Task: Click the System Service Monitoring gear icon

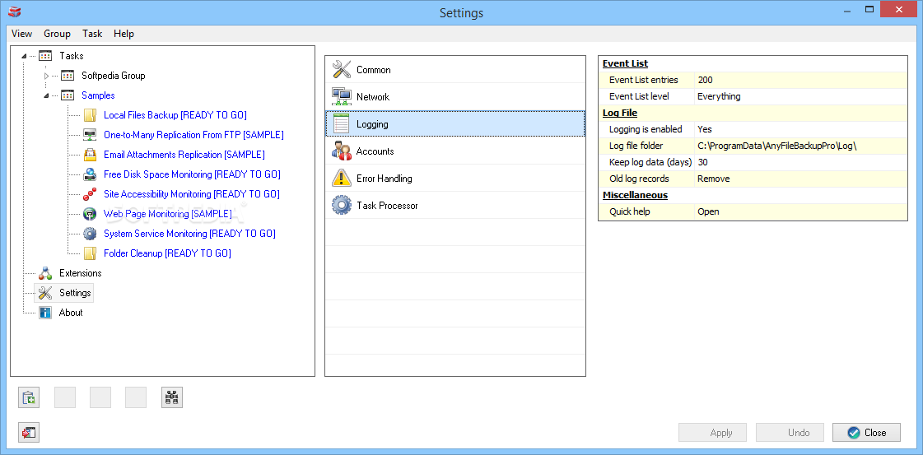Action: click(90, 234)
